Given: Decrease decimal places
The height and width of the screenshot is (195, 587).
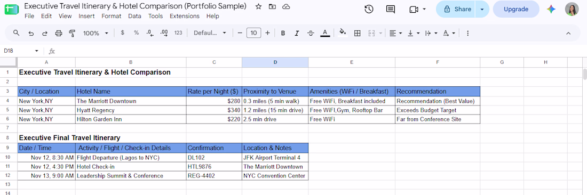Looking at the screenshot, I should [150, 33].
